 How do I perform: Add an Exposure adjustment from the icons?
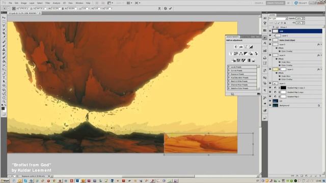coord(251,47)
